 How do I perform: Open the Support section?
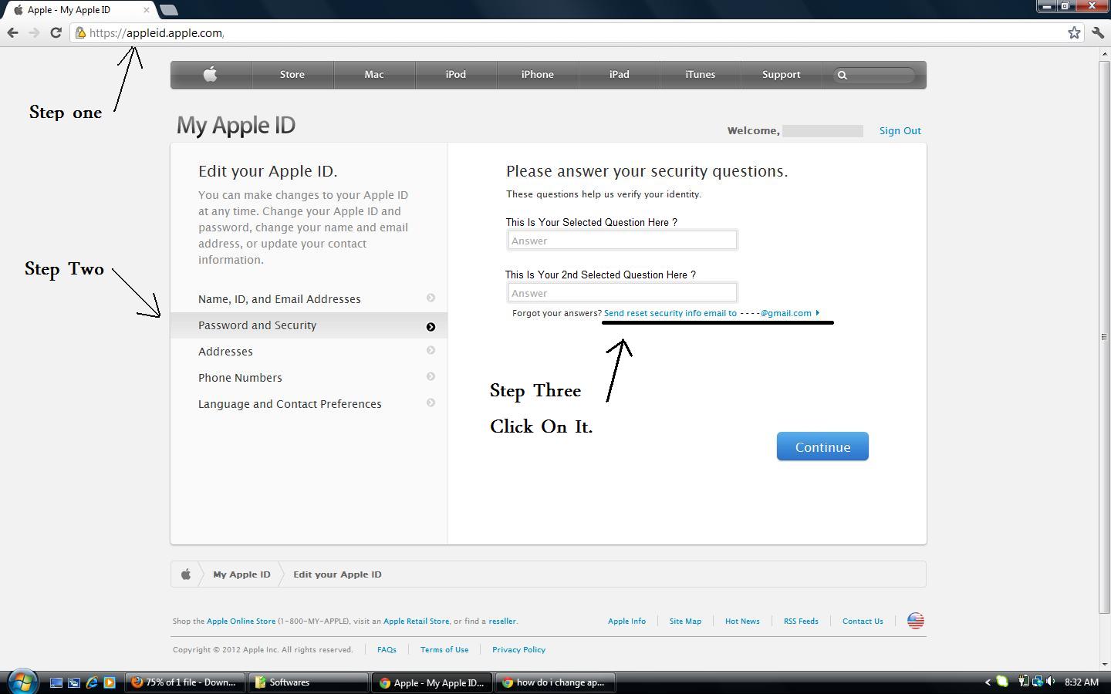(x=782, y=75)
